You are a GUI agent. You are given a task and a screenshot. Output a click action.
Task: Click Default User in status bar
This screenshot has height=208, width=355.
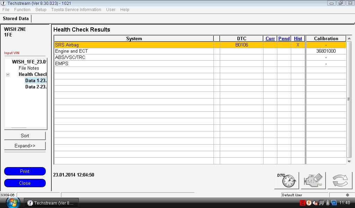point(292,195)
